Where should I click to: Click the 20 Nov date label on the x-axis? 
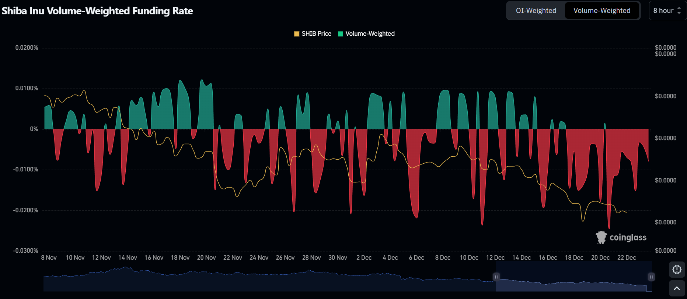(206, 258)
